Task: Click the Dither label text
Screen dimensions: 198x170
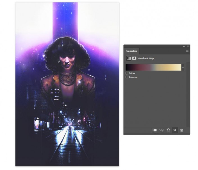Action: [x=132, y=73]
